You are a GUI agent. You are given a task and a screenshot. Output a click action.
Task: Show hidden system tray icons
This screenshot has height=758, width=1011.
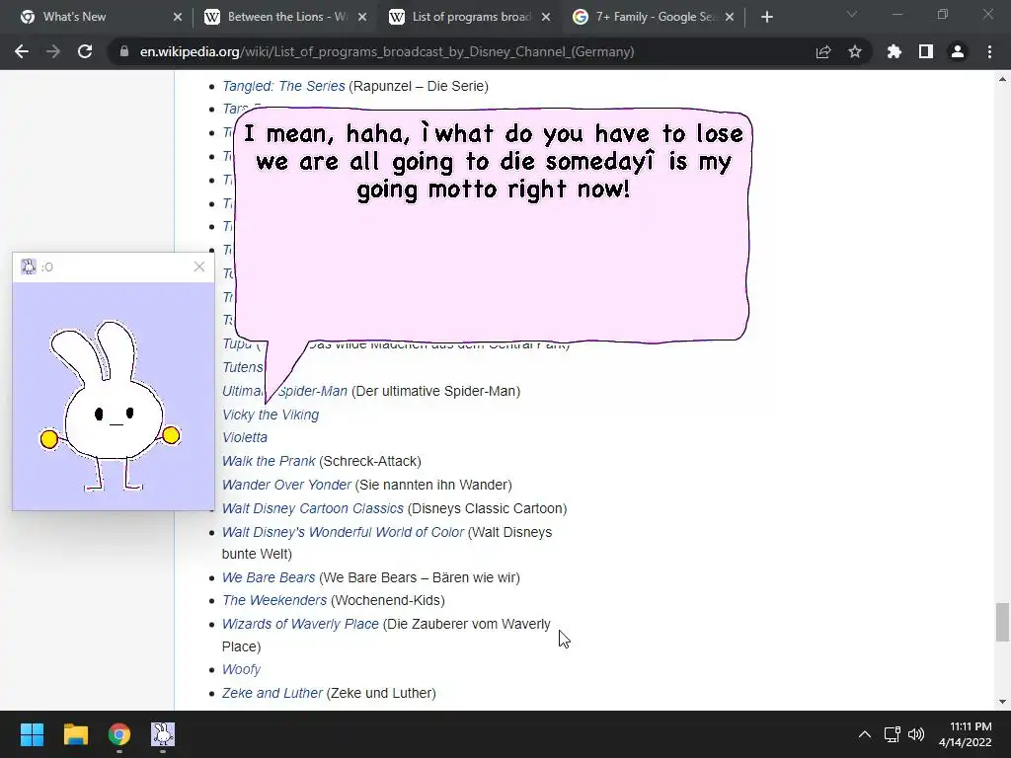pos(865,734)
